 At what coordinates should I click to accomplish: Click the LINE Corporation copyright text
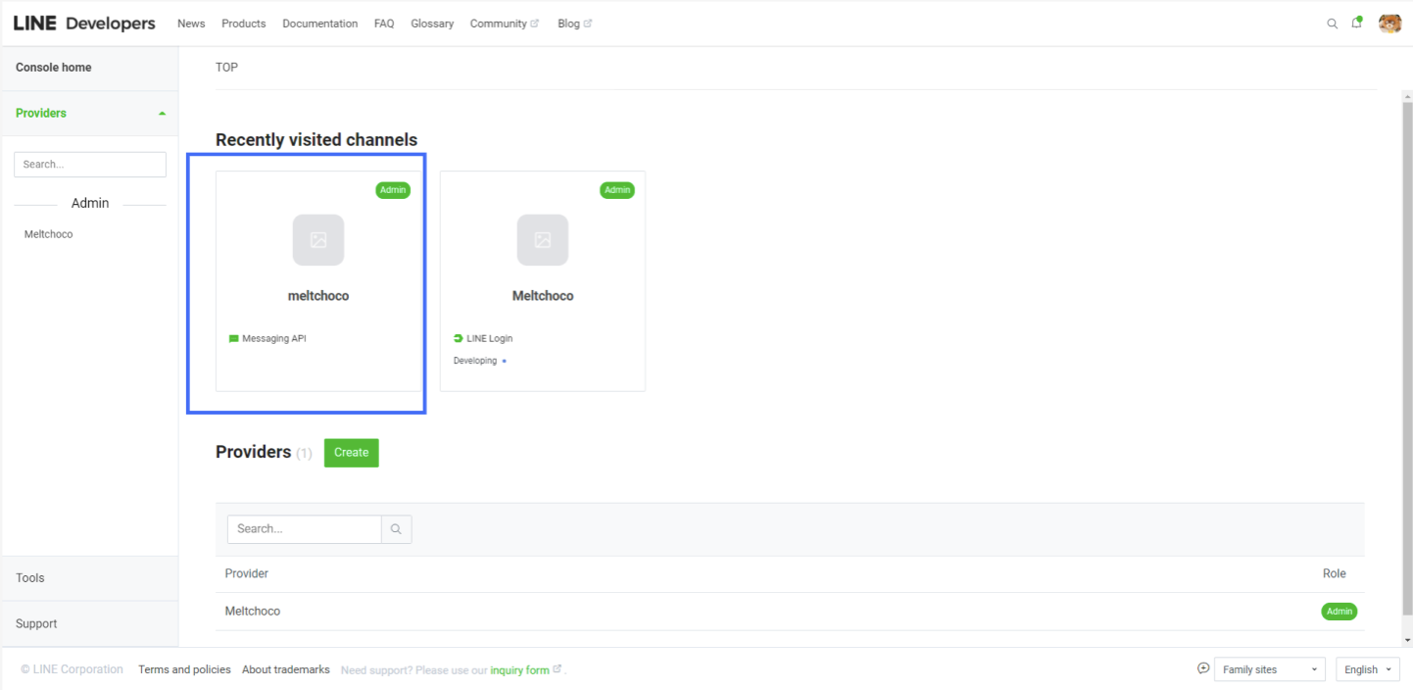pos(73,669)
